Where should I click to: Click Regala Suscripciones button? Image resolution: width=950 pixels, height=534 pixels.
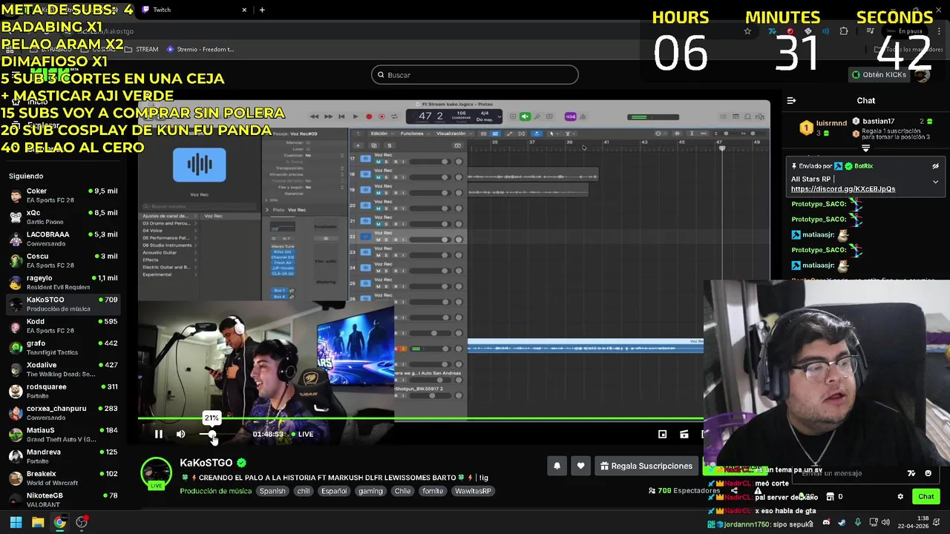click(646, 466)
